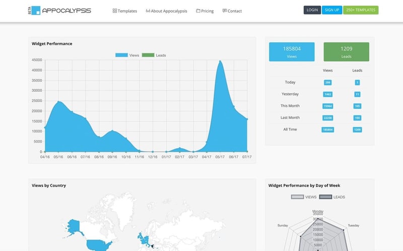Click Last Month leads badge 150
The height and width of the screenshot is (251, 403).
(357, 118)
